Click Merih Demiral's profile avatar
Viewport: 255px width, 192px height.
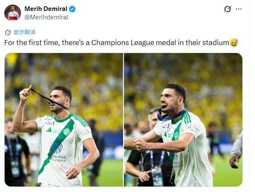coord(13,13)
